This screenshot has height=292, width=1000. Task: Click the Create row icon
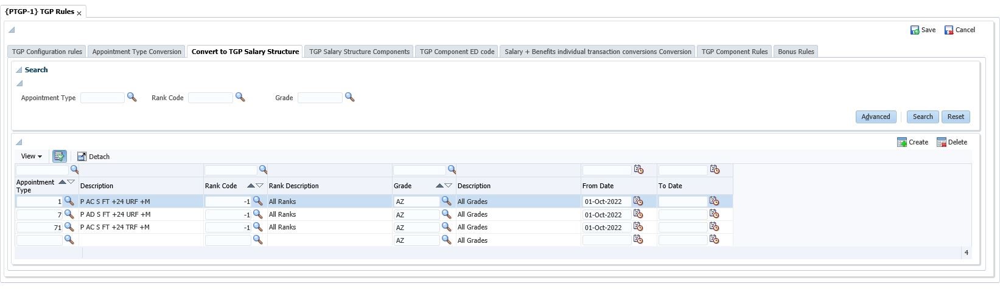tap(902, 142)
